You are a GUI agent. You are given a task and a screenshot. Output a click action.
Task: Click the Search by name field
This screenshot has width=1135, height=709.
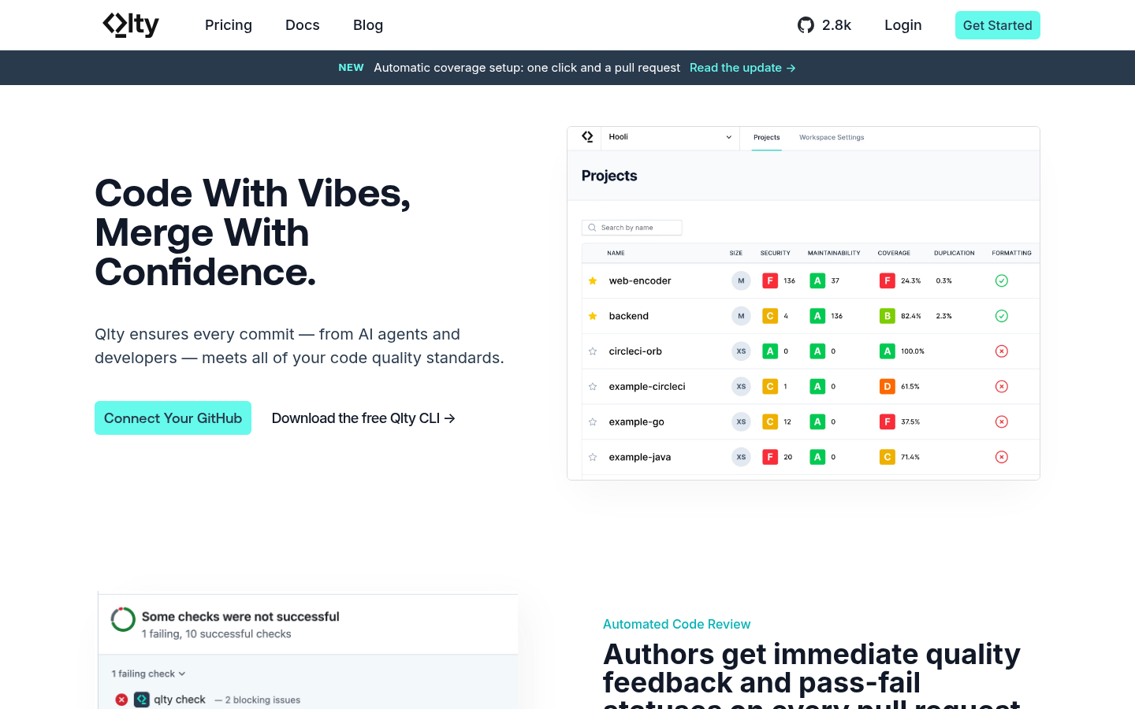click(x=632, y=228)
